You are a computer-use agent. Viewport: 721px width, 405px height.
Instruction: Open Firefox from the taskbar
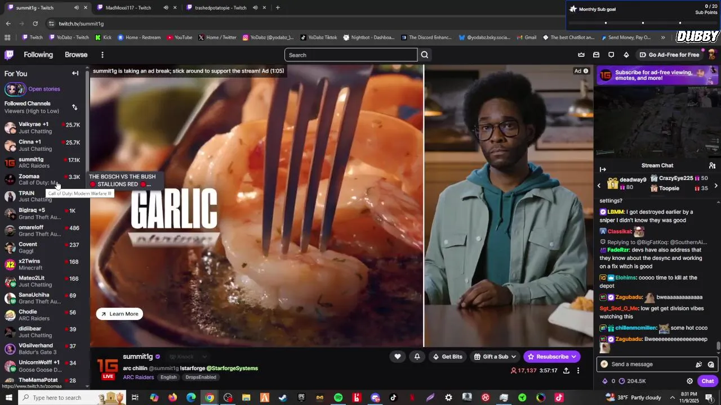(172, 398)
